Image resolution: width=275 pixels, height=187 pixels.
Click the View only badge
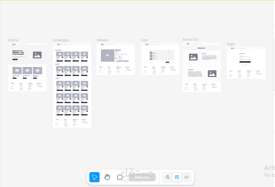(142, 177)
